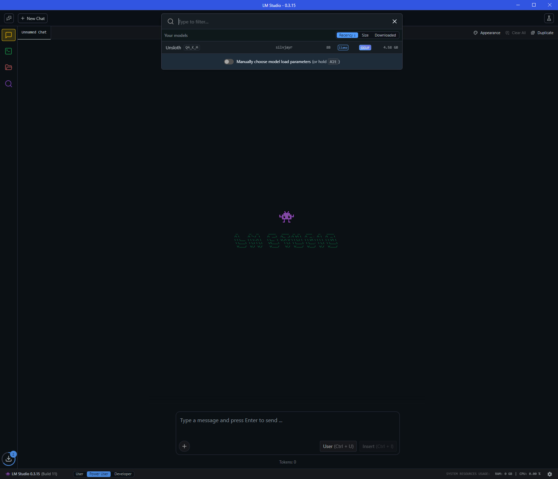
Task: Open the Discover search sidebar icon
Action: coord(9,84)
